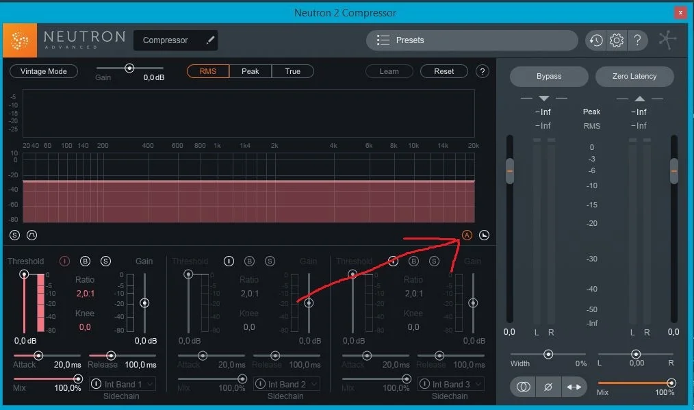Toggle the third band's B button
The width and height of the screenshot is (694, 410).
point(413,261)
